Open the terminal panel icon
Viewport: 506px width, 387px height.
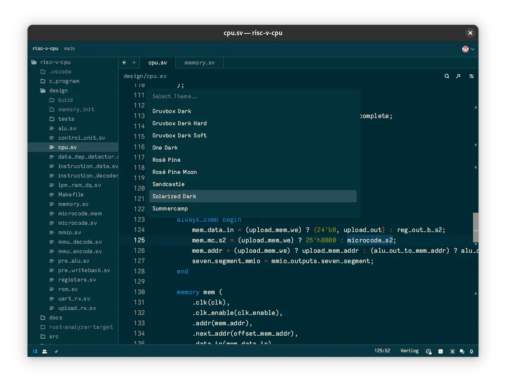(441, 351)
